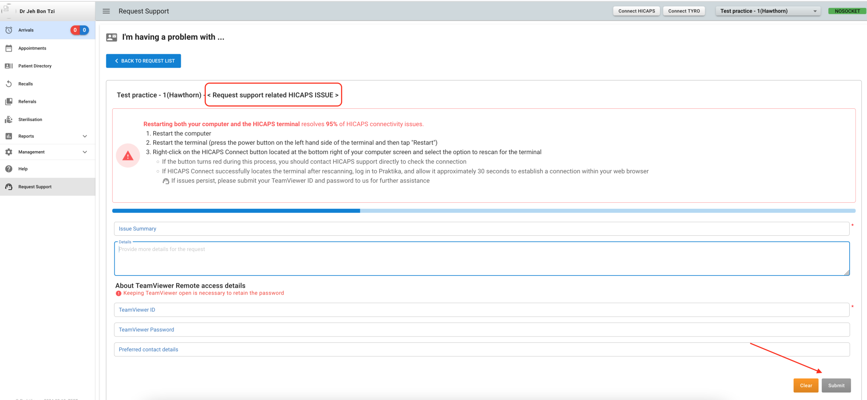Click the Connect TYRO button
The height and width of the screenshot is (400, 867).
pos(684,11)
